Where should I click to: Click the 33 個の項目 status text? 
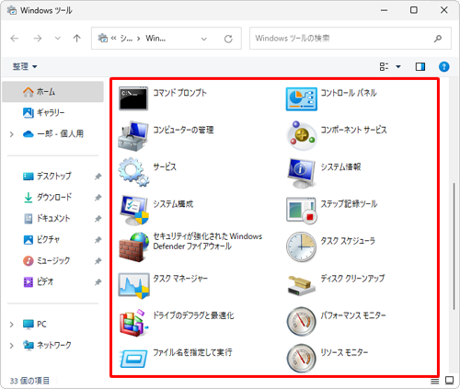point(29,381)
